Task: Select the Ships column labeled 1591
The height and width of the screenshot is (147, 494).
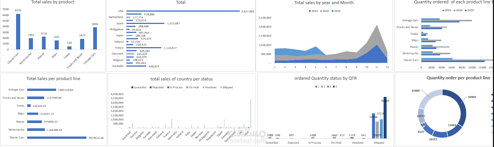Action: pos(57,45)
